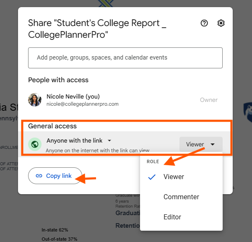Click the dialog title starting with Share

pyautogui.click(x=97, y=29)
